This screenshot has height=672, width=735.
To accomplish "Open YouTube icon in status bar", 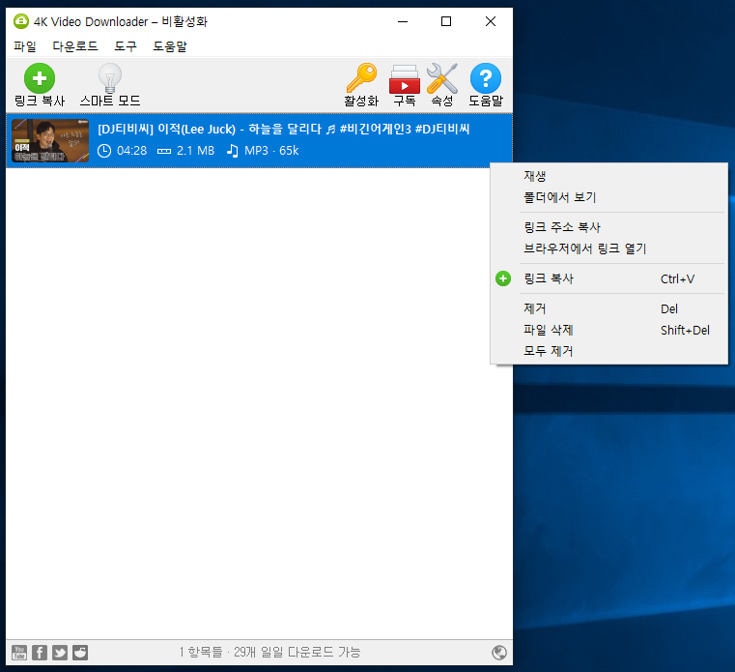I will click(x=19, y=653).
